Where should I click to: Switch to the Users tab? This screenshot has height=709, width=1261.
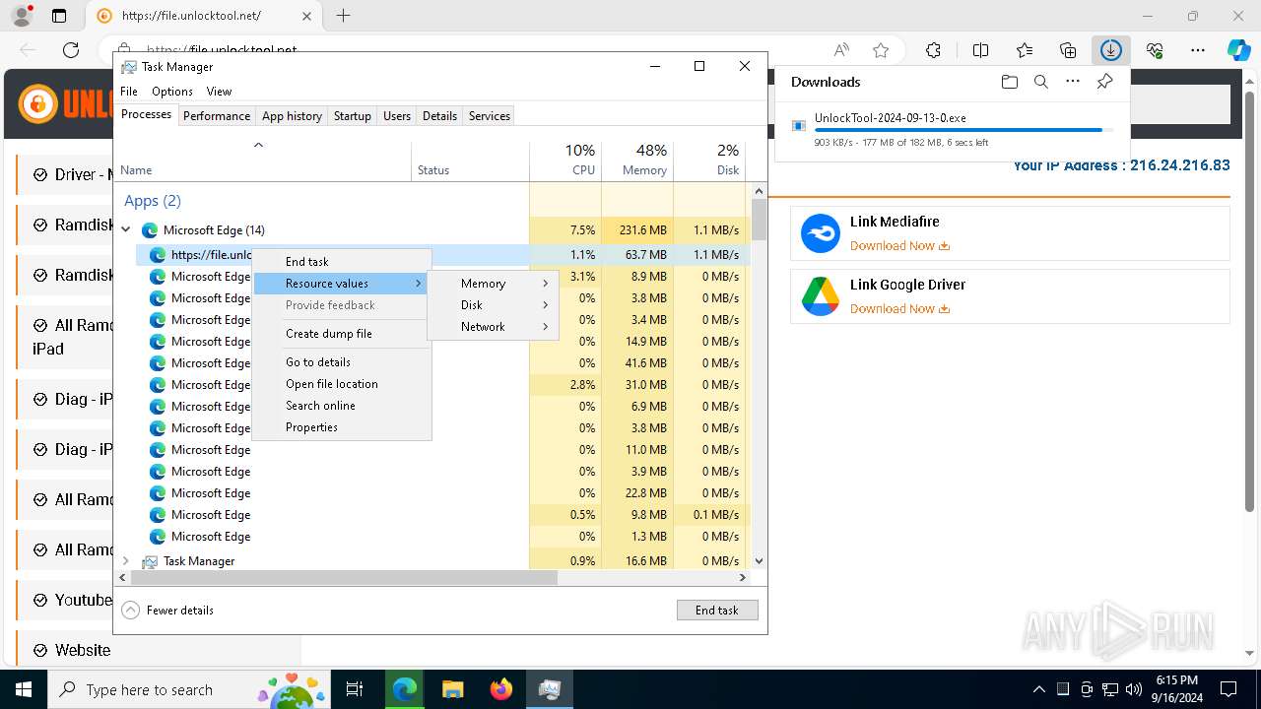[x=397, y=116]
